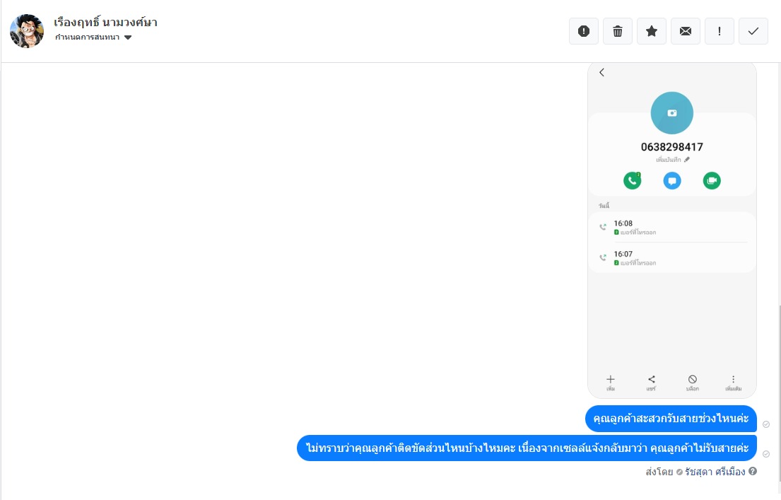Click the delivered status check beside last message
Screen dimensions: 781x500
click(x=766, y=454)
